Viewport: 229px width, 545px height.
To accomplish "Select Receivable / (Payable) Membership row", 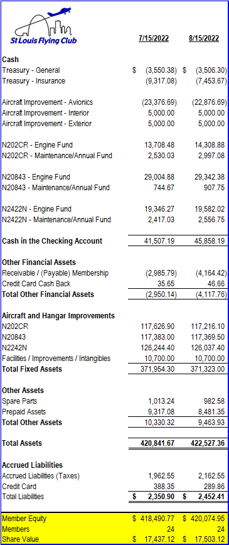I will [x=115, y=273].
